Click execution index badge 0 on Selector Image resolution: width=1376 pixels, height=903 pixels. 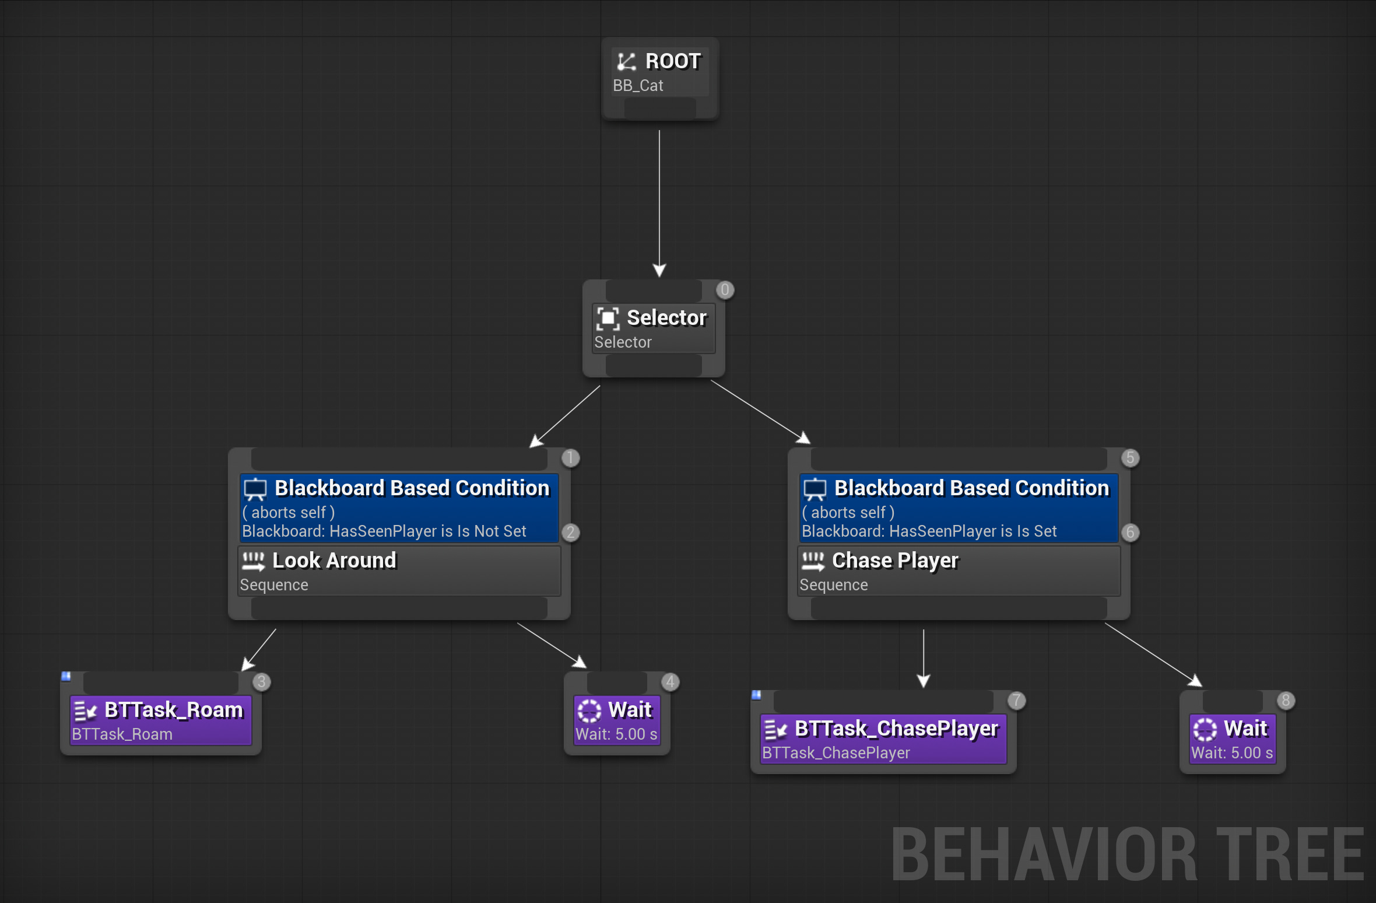(x=725, y=290)
